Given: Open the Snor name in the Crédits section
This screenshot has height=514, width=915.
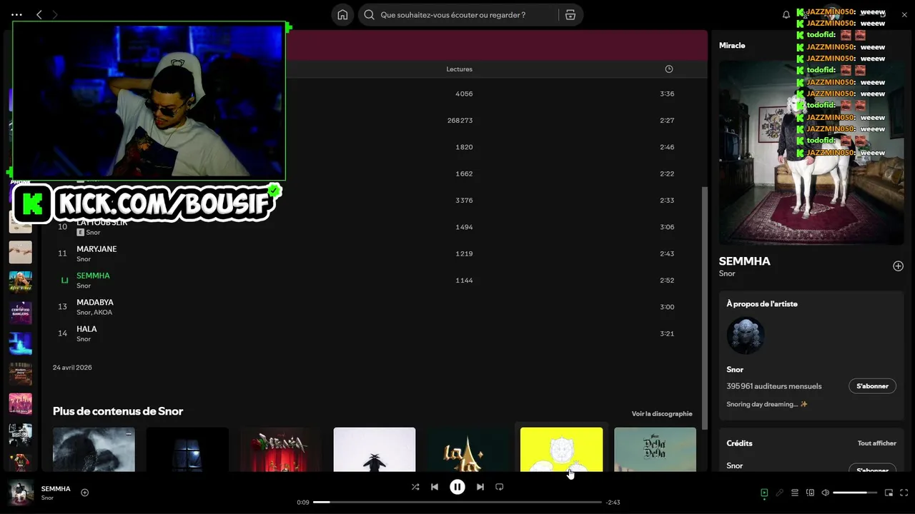Looking at the screenshot, I should (x=735, y=465).
